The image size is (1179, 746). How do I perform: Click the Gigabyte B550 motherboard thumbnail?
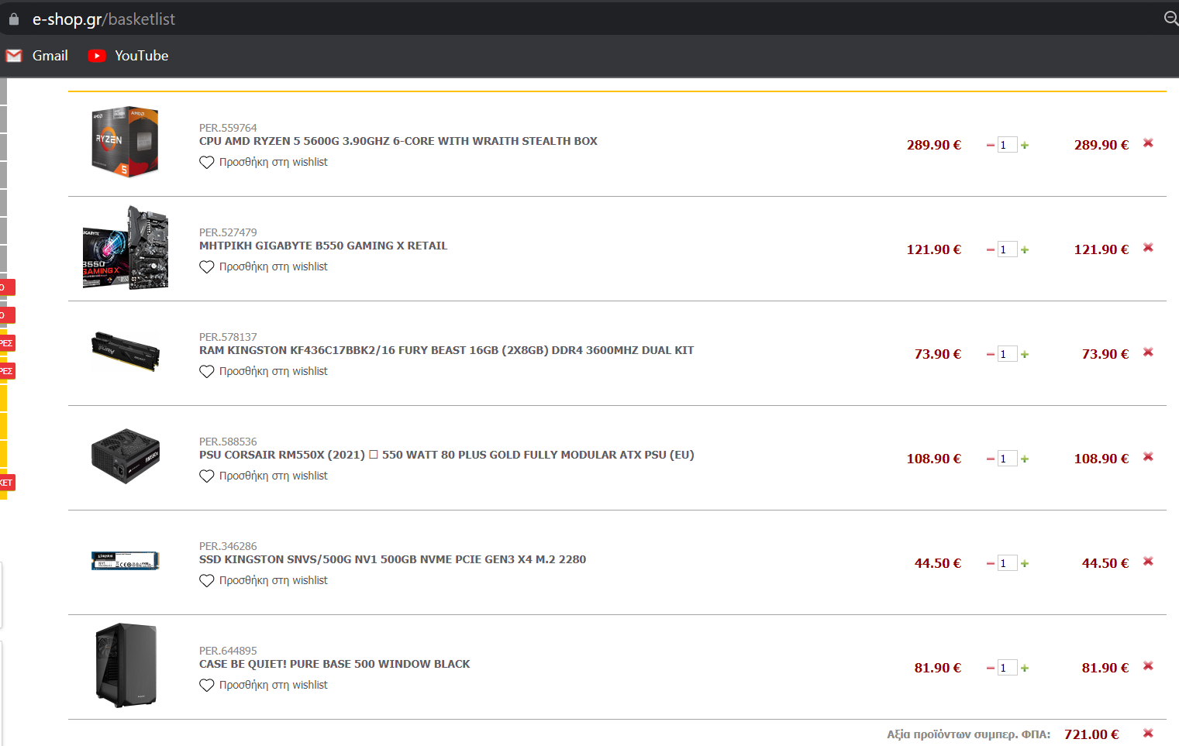(x=125, y=248)
